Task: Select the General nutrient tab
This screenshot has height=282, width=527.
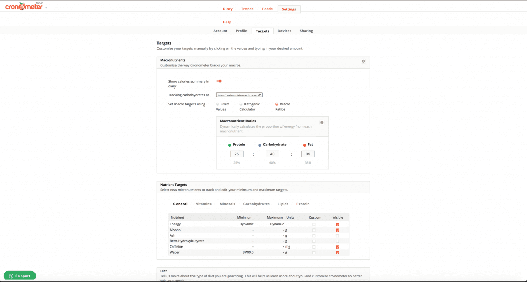Action: tap(180, 204)
